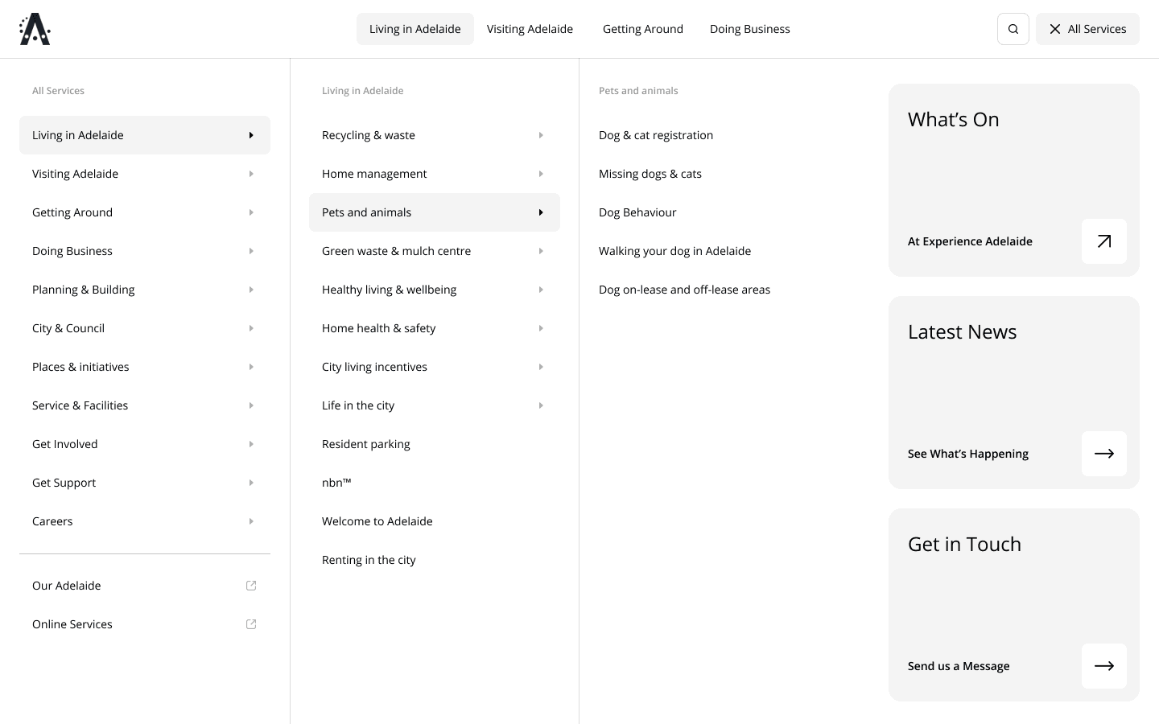Click the diagonal arrow on What's On card

click(x=1104, y=241)
